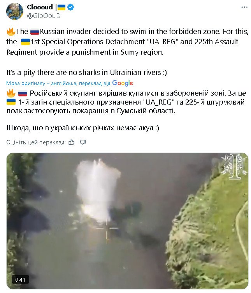Click the Google logo in translation notice
251x293 pixels.
[123, 83]
